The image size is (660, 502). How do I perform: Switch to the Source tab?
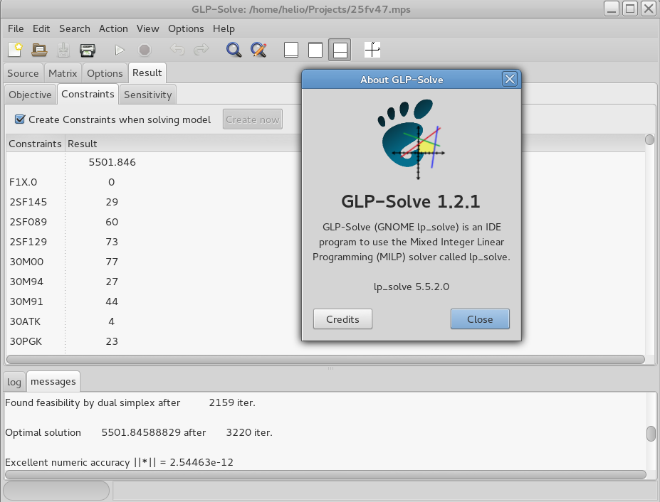coord(23,73)
